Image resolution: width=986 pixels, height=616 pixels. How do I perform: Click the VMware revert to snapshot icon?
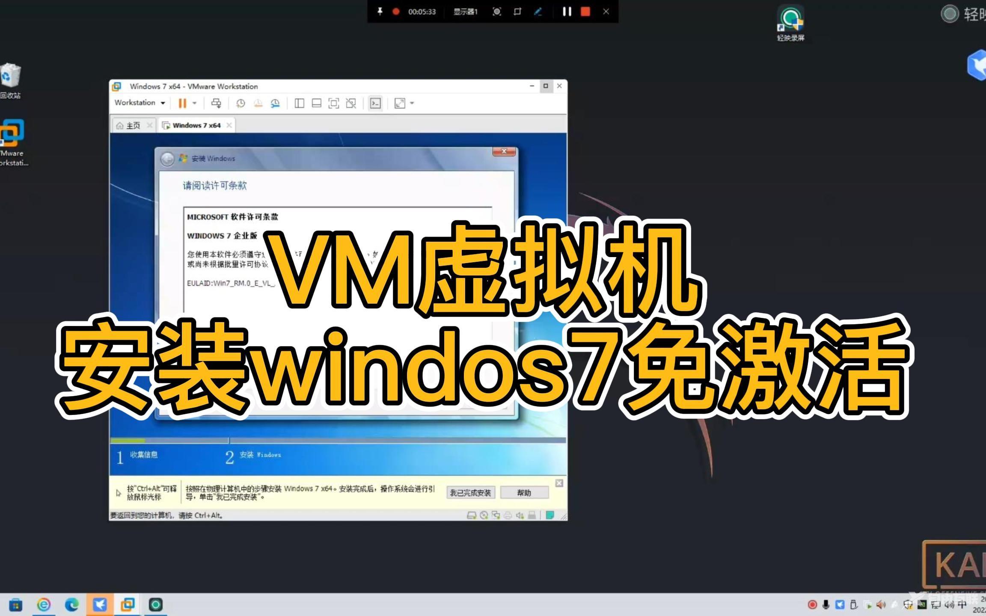coord(258,104)
